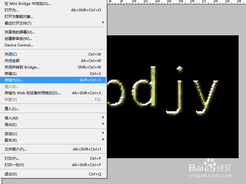The width and height of the screenshot is (246, 184).
Task: Select 创建新审核(W)... menu item
Action: pyautogui.click(x=53, y=39)
